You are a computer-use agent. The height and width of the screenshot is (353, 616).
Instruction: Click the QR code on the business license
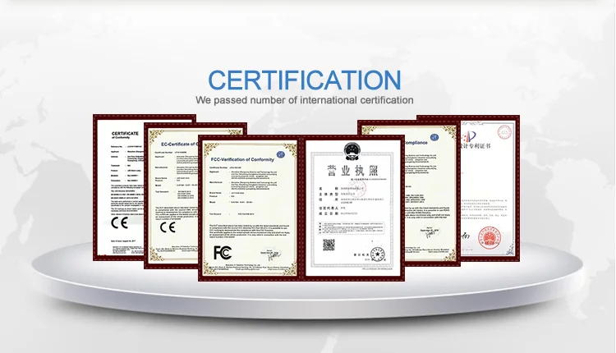329,245
